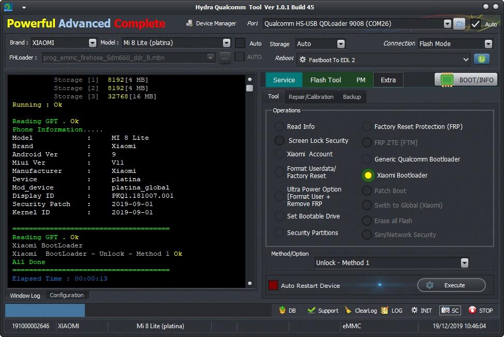Select Factory Reset Protection (FRP) option
The image size is (504, 337).
click(x=366, y=126)
